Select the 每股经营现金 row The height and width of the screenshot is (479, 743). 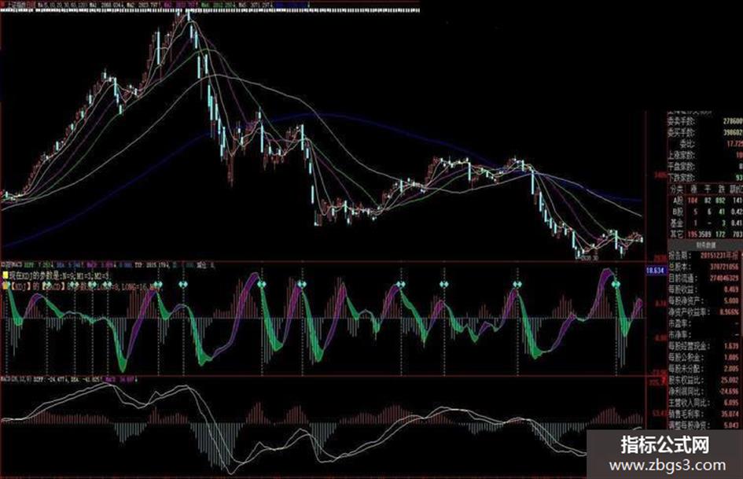[x=704, y=346]
